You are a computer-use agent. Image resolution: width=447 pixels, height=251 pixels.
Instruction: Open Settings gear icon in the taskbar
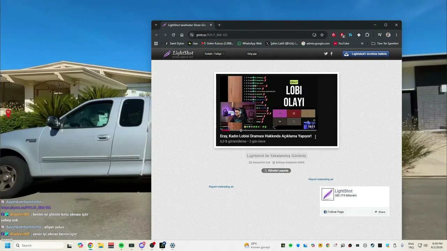173,245
